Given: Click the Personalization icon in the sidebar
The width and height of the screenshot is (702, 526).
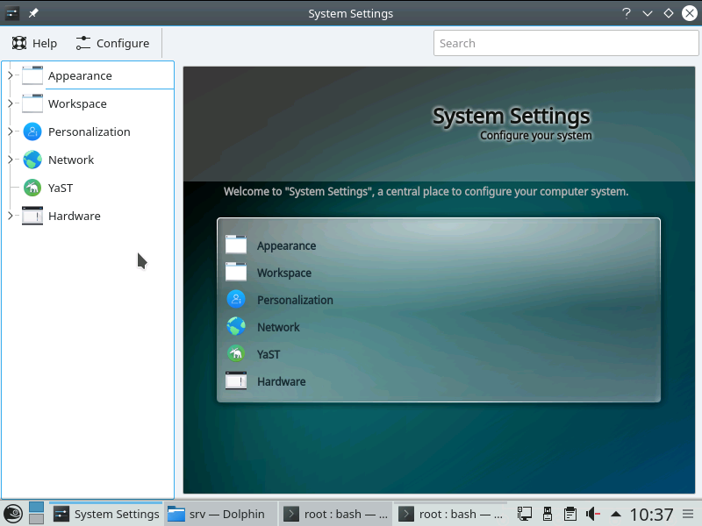Looking at the screenshot, I should coord(32,131).
